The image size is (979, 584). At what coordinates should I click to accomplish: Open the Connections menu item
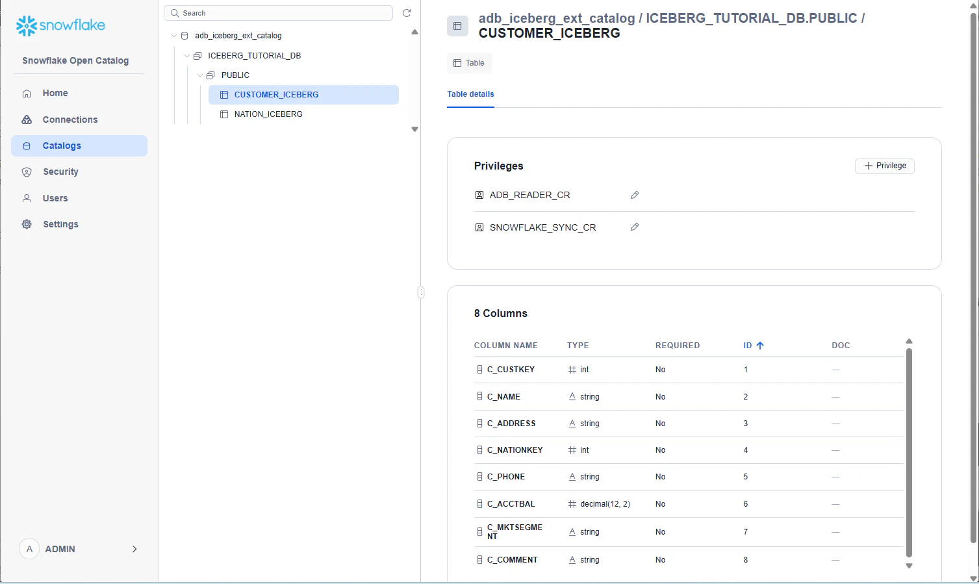(79, 120)
